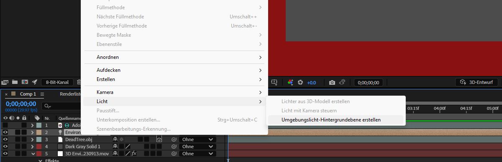Click the 04:00f mark on time ruler
This screenshot has height=162, width=502.
[440, 108]
